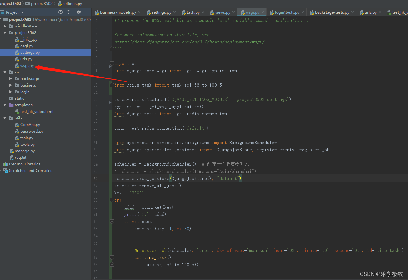Click the HTML file icon of test_hk_video.html
The width and height of the screenshot is (408, 280).
point(18,111)
